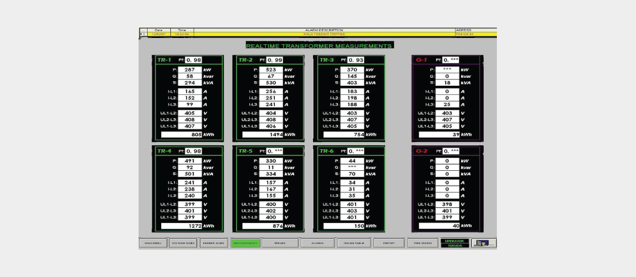This screenshot has height=277, width=636.
Task: Click the Alarm Description column header
Action: point(324,30)
